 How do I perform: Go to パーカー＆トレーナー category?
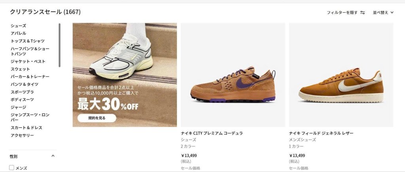point(30,77)
